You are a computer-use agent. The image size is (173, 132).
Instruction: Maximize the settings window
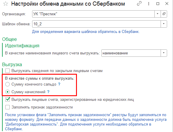(158, 4)
